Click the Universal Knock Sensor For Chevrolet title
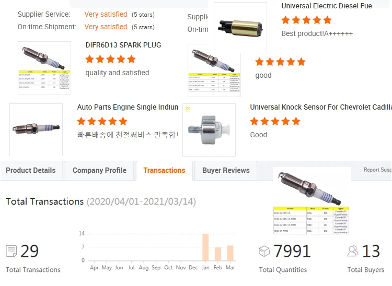 coord(321,107)
